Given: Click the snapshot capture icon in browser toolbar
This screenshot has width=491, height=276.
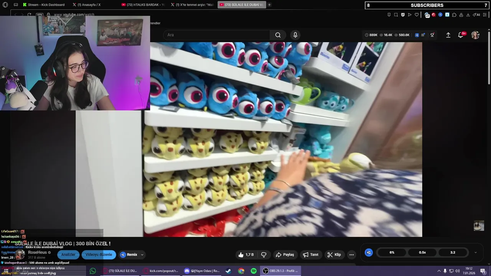Looking at the screenshot, I should click(x=396, y=15).
